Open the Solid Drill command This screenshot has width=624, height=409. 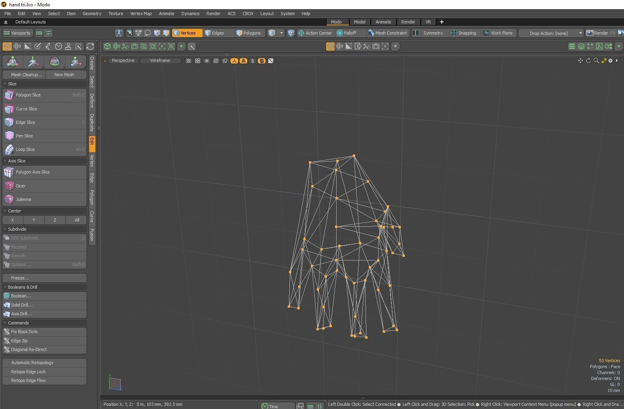(x=44, y=305)
